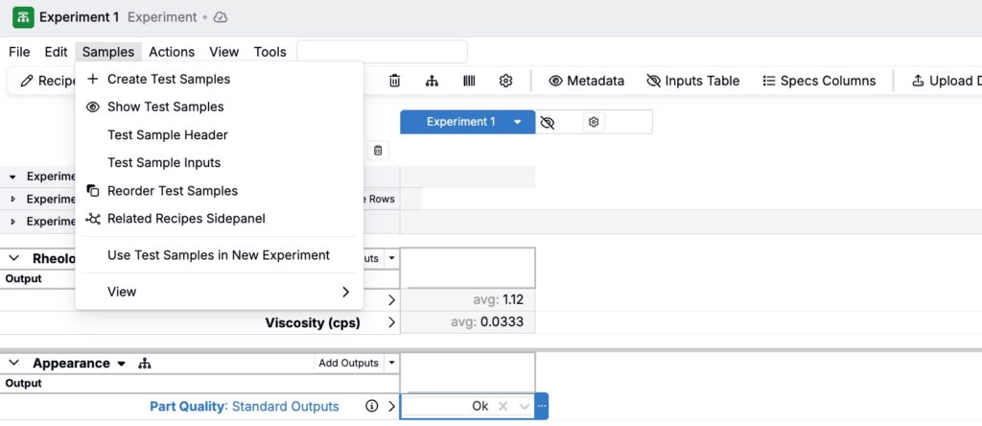Collapse the Appearance section chevron
The image size is (982, 426).
click(15, 365)
